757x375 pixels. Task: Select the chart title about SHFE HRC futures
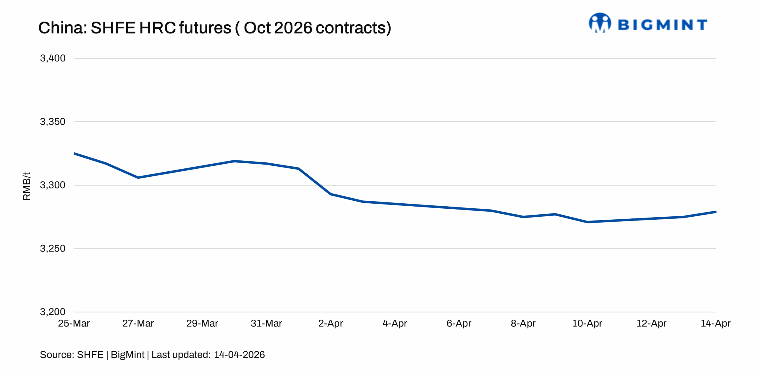click(x=215, y=28)
